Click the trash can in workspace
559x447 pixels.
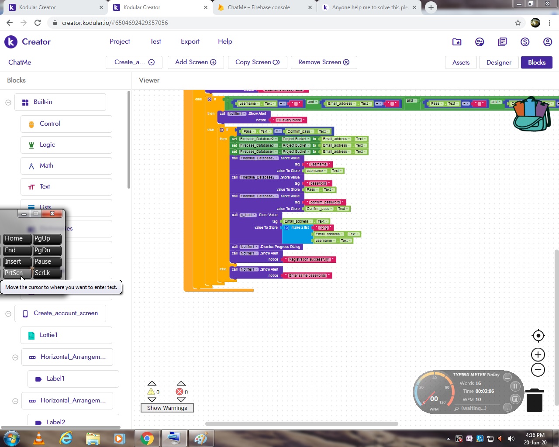pos(535,400)
